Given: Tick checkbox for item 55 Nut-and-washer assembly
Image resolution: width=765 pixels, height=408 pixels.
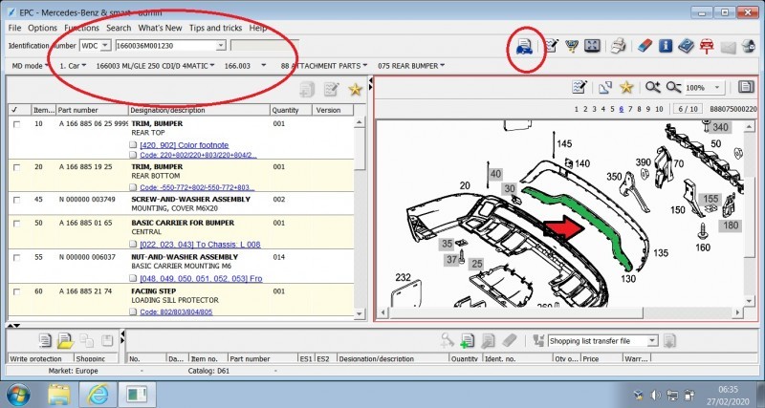Looking at the screenshot, I should pos(16,257).
